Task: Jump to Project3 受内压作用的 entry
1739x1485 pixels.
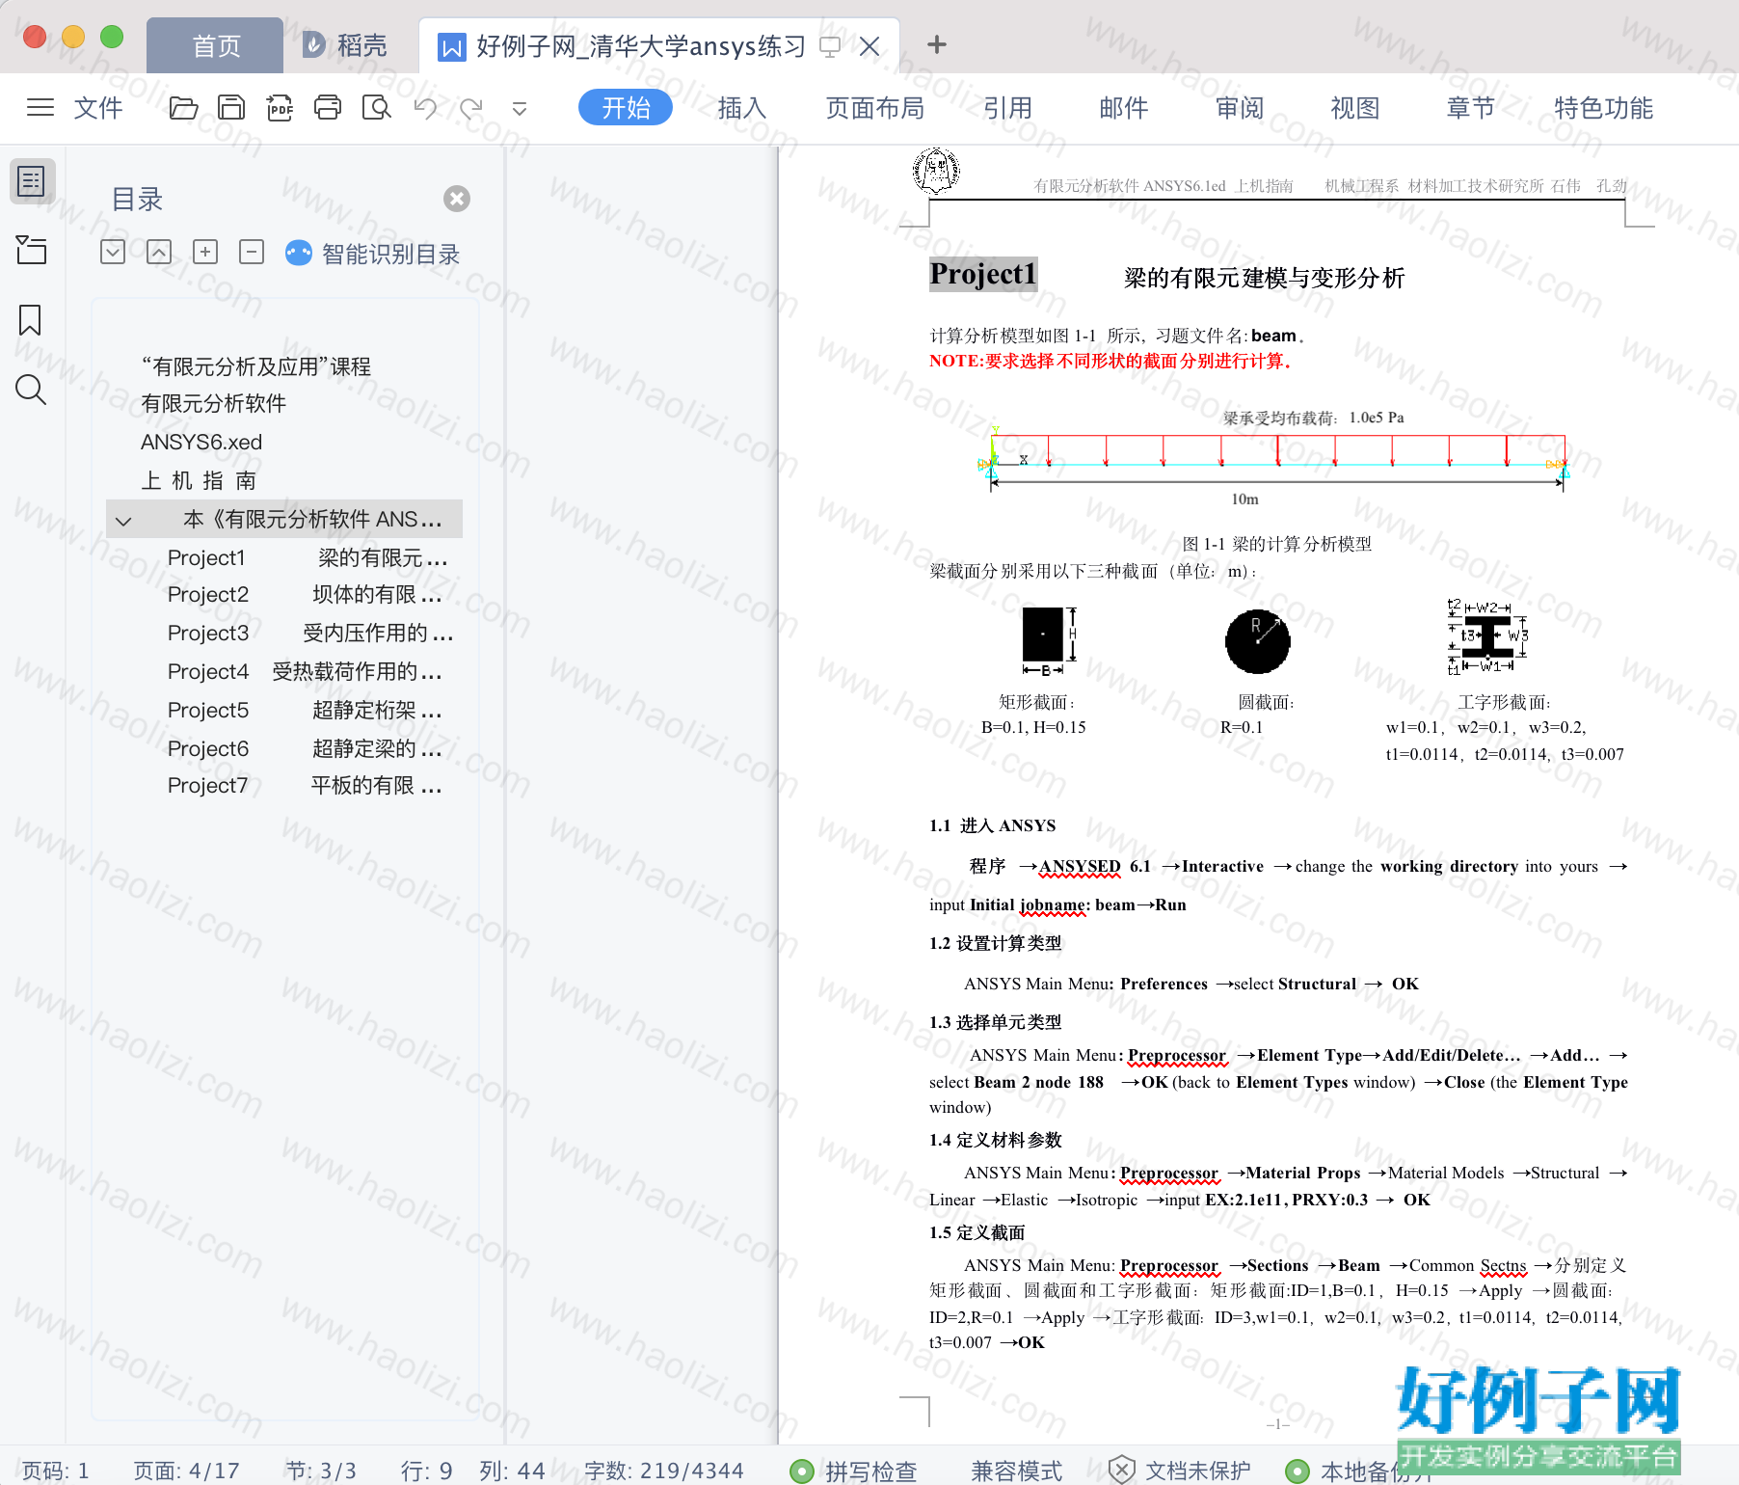Action: (x=310, y=633)
